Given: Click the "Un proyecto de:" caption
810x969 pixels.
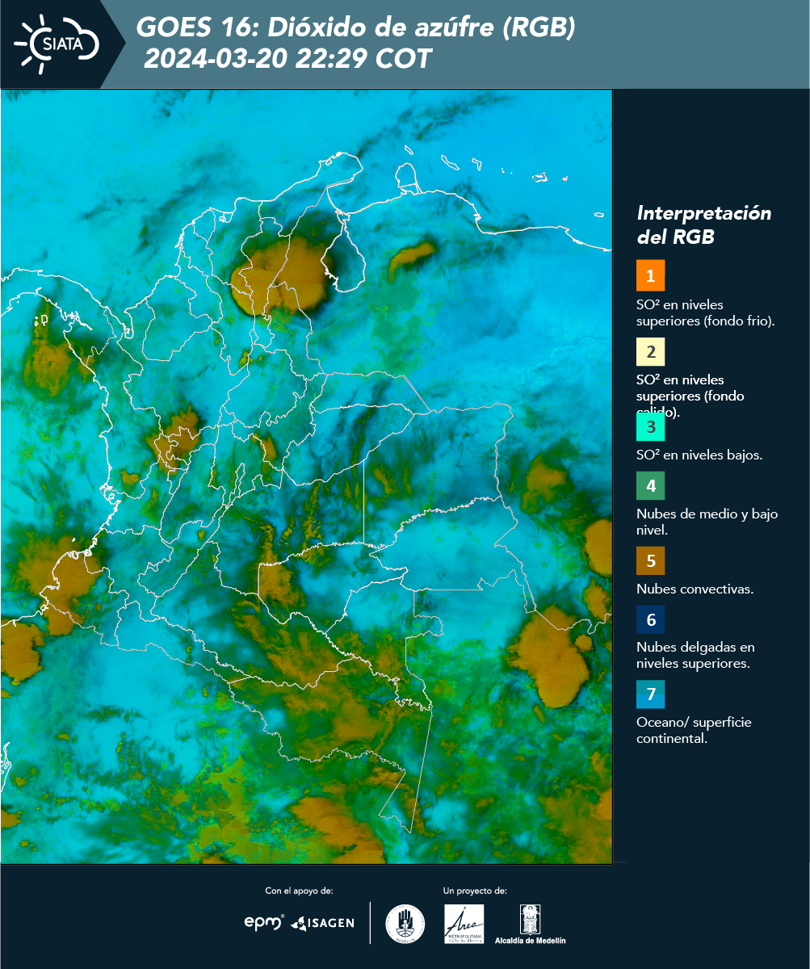Looking at the screenshot, I should pyautogui.click(x=475, y=891).
